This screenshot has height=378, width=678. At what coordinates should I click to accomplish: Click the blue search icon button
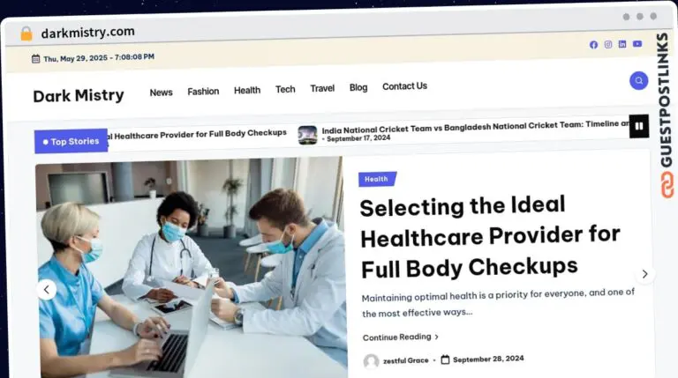pos(638,81)
